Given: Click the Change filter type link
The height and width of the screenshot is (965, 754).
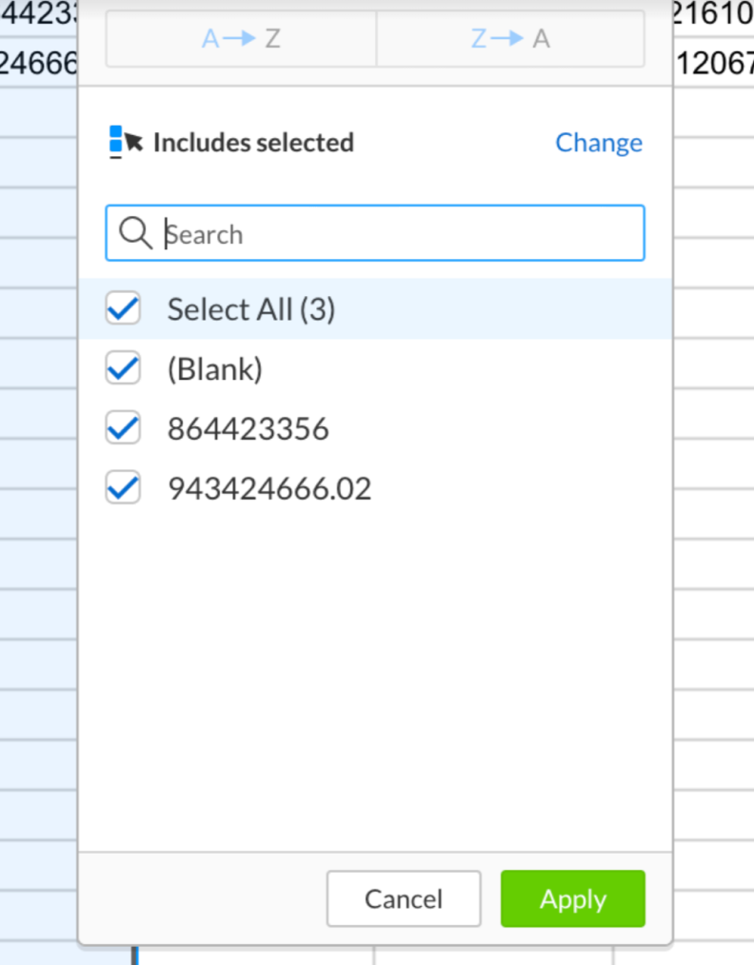Looking at the screenshot, I should point(598,143).
